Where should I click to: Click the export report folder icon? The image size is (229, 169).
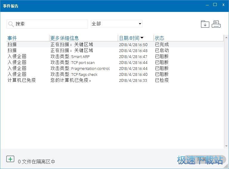(205, 24)
